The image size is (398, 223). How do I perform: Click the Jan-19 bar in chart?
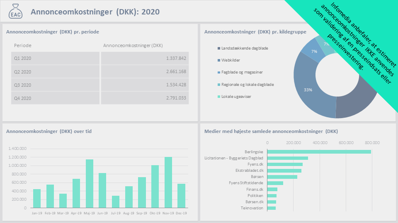[x=37, y=199]
